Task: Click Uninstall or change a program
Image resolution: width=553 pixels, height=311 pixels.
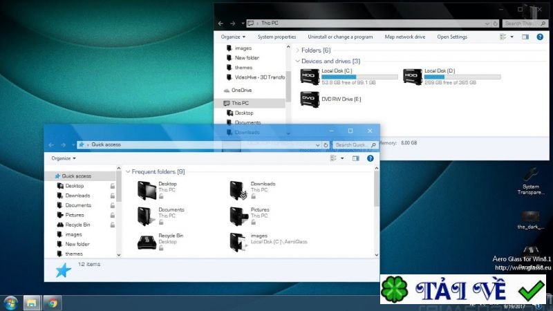Action: (x=340, y=37)
